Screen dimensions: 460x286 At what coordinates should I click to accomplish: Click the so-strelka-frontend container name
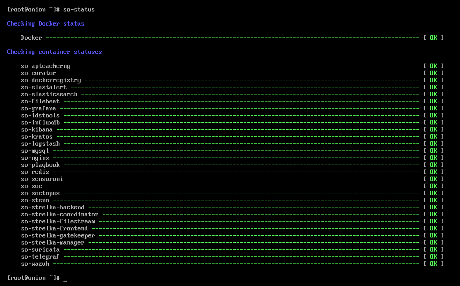coord(54,228)
